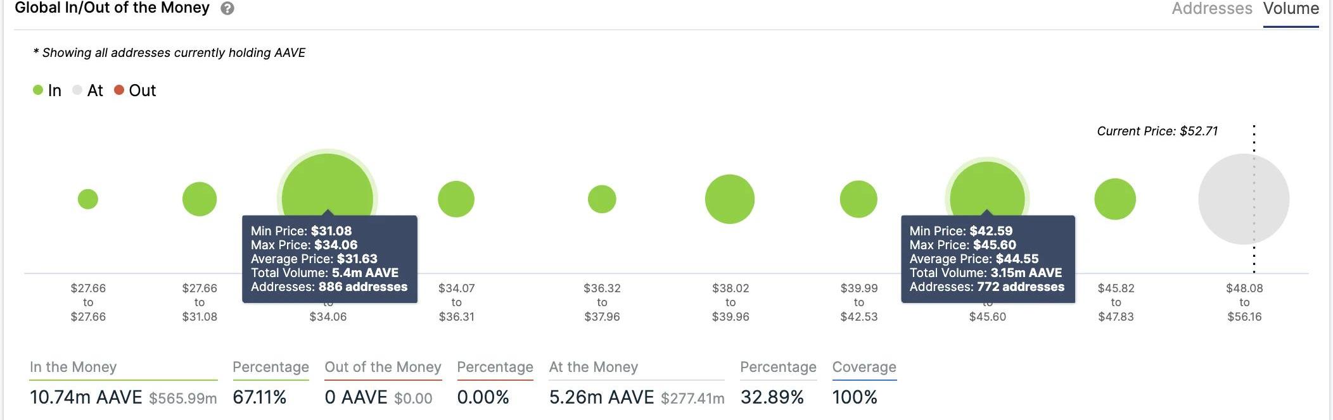The image size is (1333, 420).
Task: Click the In the Money summary label
Action: tap(73, 367)
